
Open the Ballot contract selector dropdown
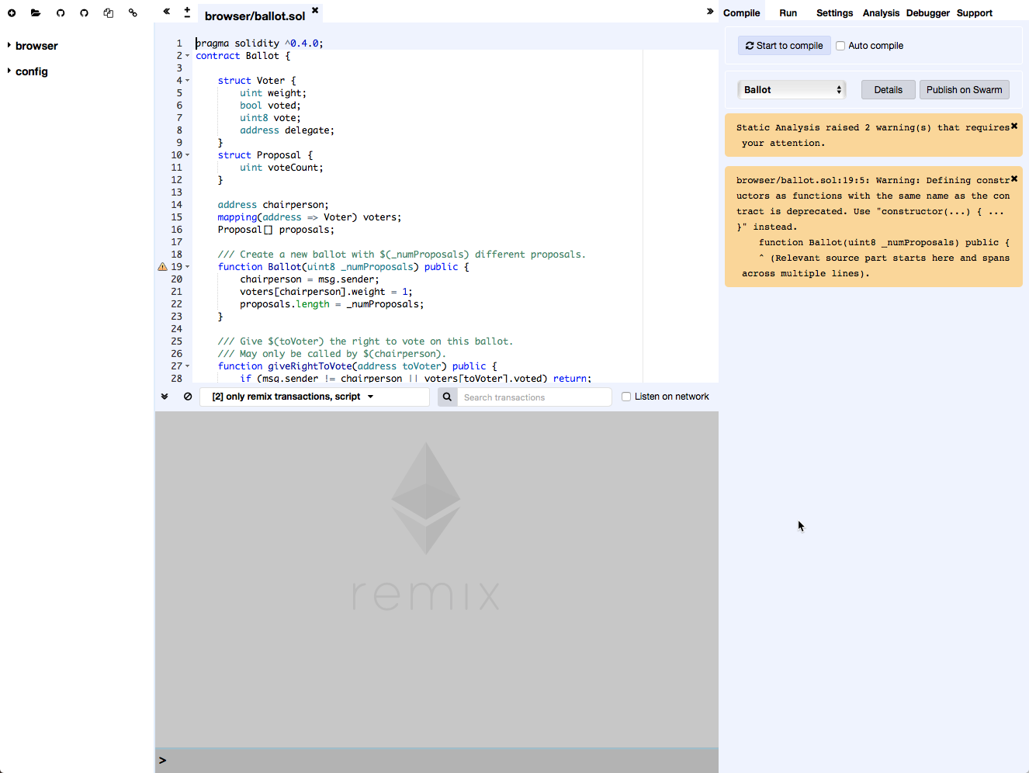pos(792,90)
